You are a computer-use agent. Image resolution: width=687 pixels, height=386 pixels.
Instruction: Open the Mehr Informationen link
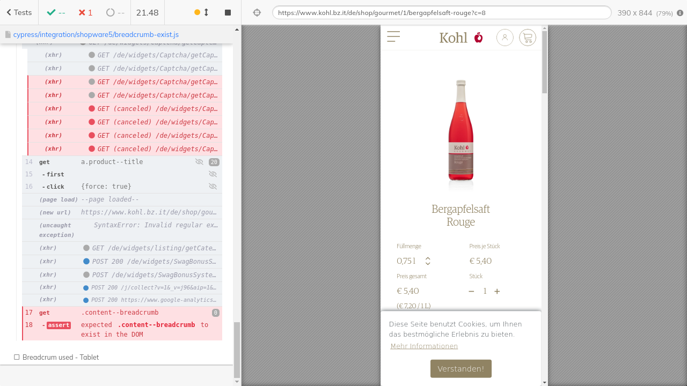(424, 346)
